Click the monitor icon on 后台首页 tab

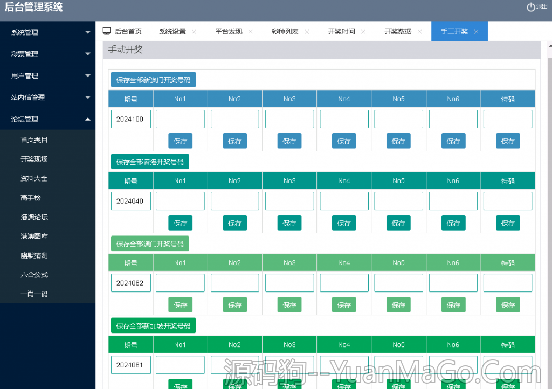(107, 31)
